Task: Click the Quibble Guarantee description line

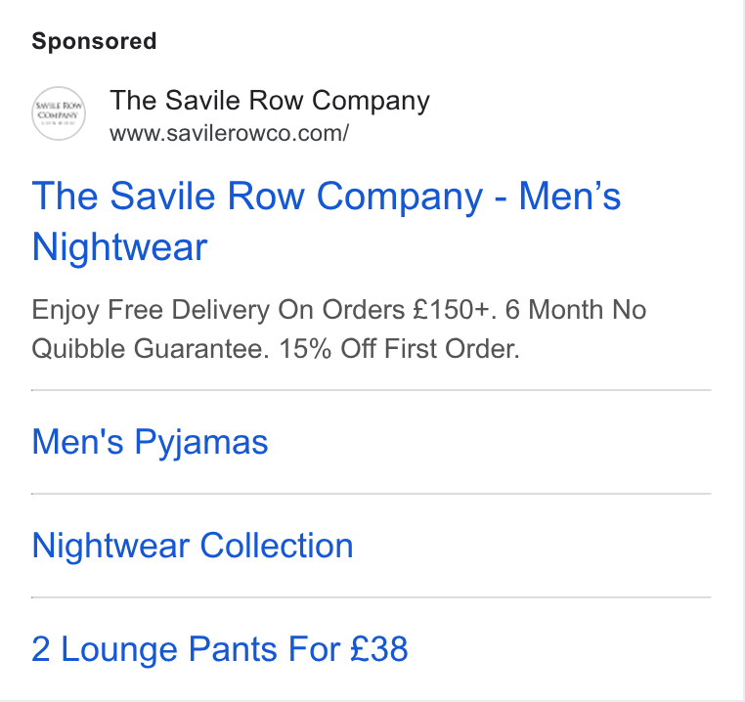Action: 276,349
